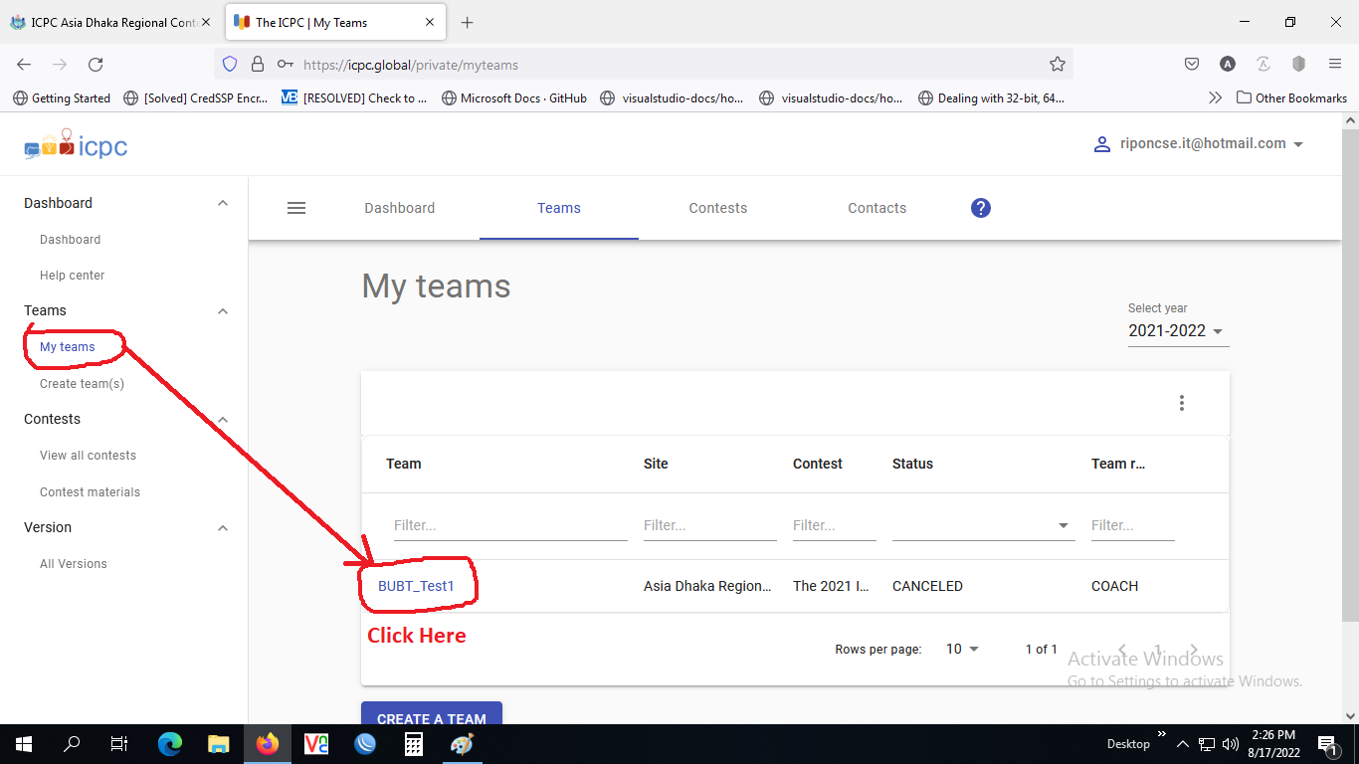Switch to the Contacts tab
The width and height of the screenshot is (1359, 764).
coord(876,208)
